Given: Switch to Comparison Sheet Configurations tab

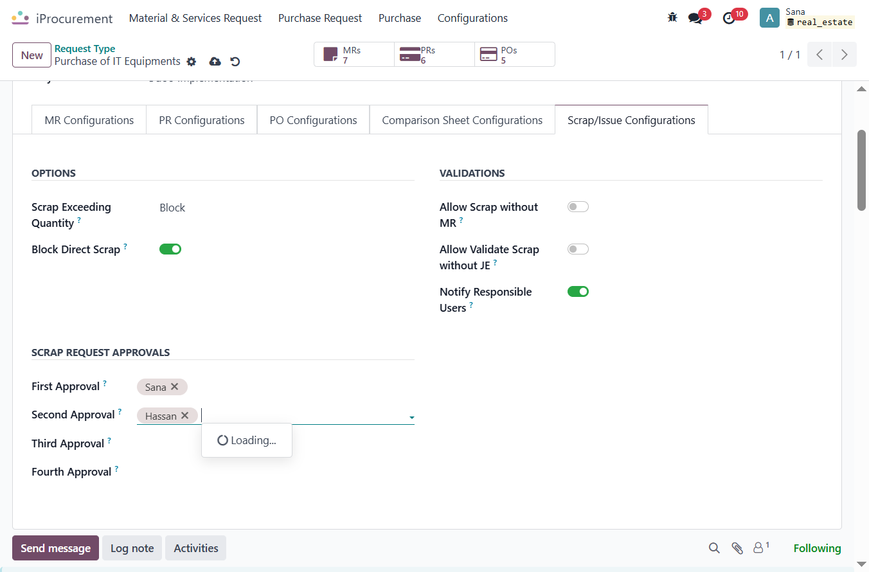Looking at the screenshot, I should pyautogui.click(x=462, y=120).
